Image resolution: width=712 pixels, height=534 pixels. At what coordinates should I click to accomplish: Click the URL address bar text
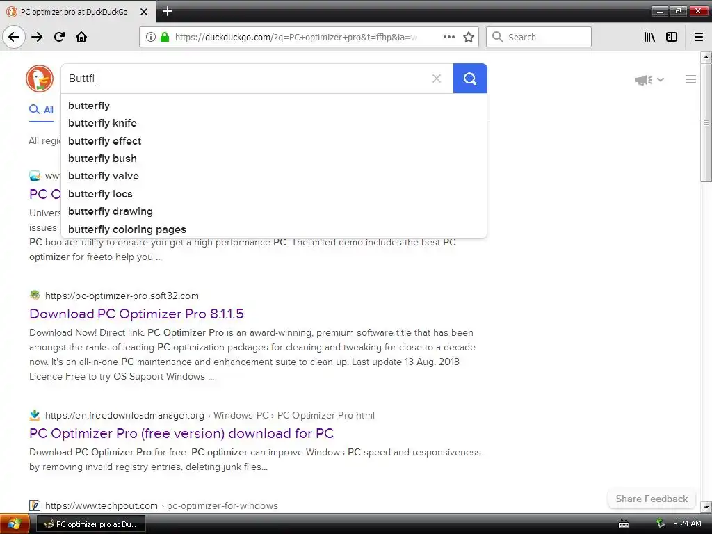296,38
